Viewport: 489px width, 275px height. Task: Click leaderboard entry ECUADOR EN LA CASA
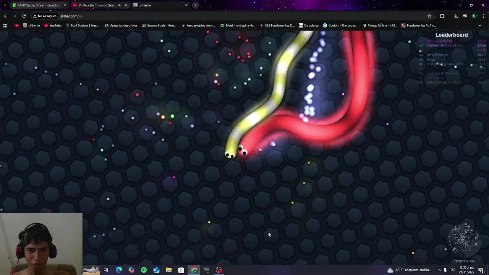pos(444,82)
